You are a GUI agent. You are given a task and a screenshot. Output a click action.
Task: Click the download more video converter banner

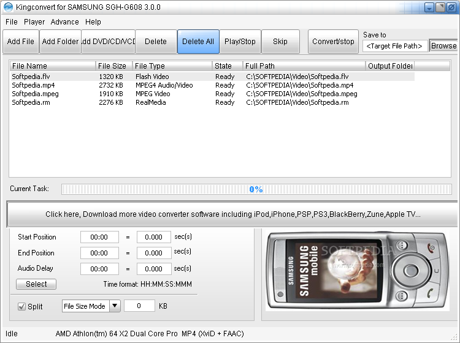[233, 214]
